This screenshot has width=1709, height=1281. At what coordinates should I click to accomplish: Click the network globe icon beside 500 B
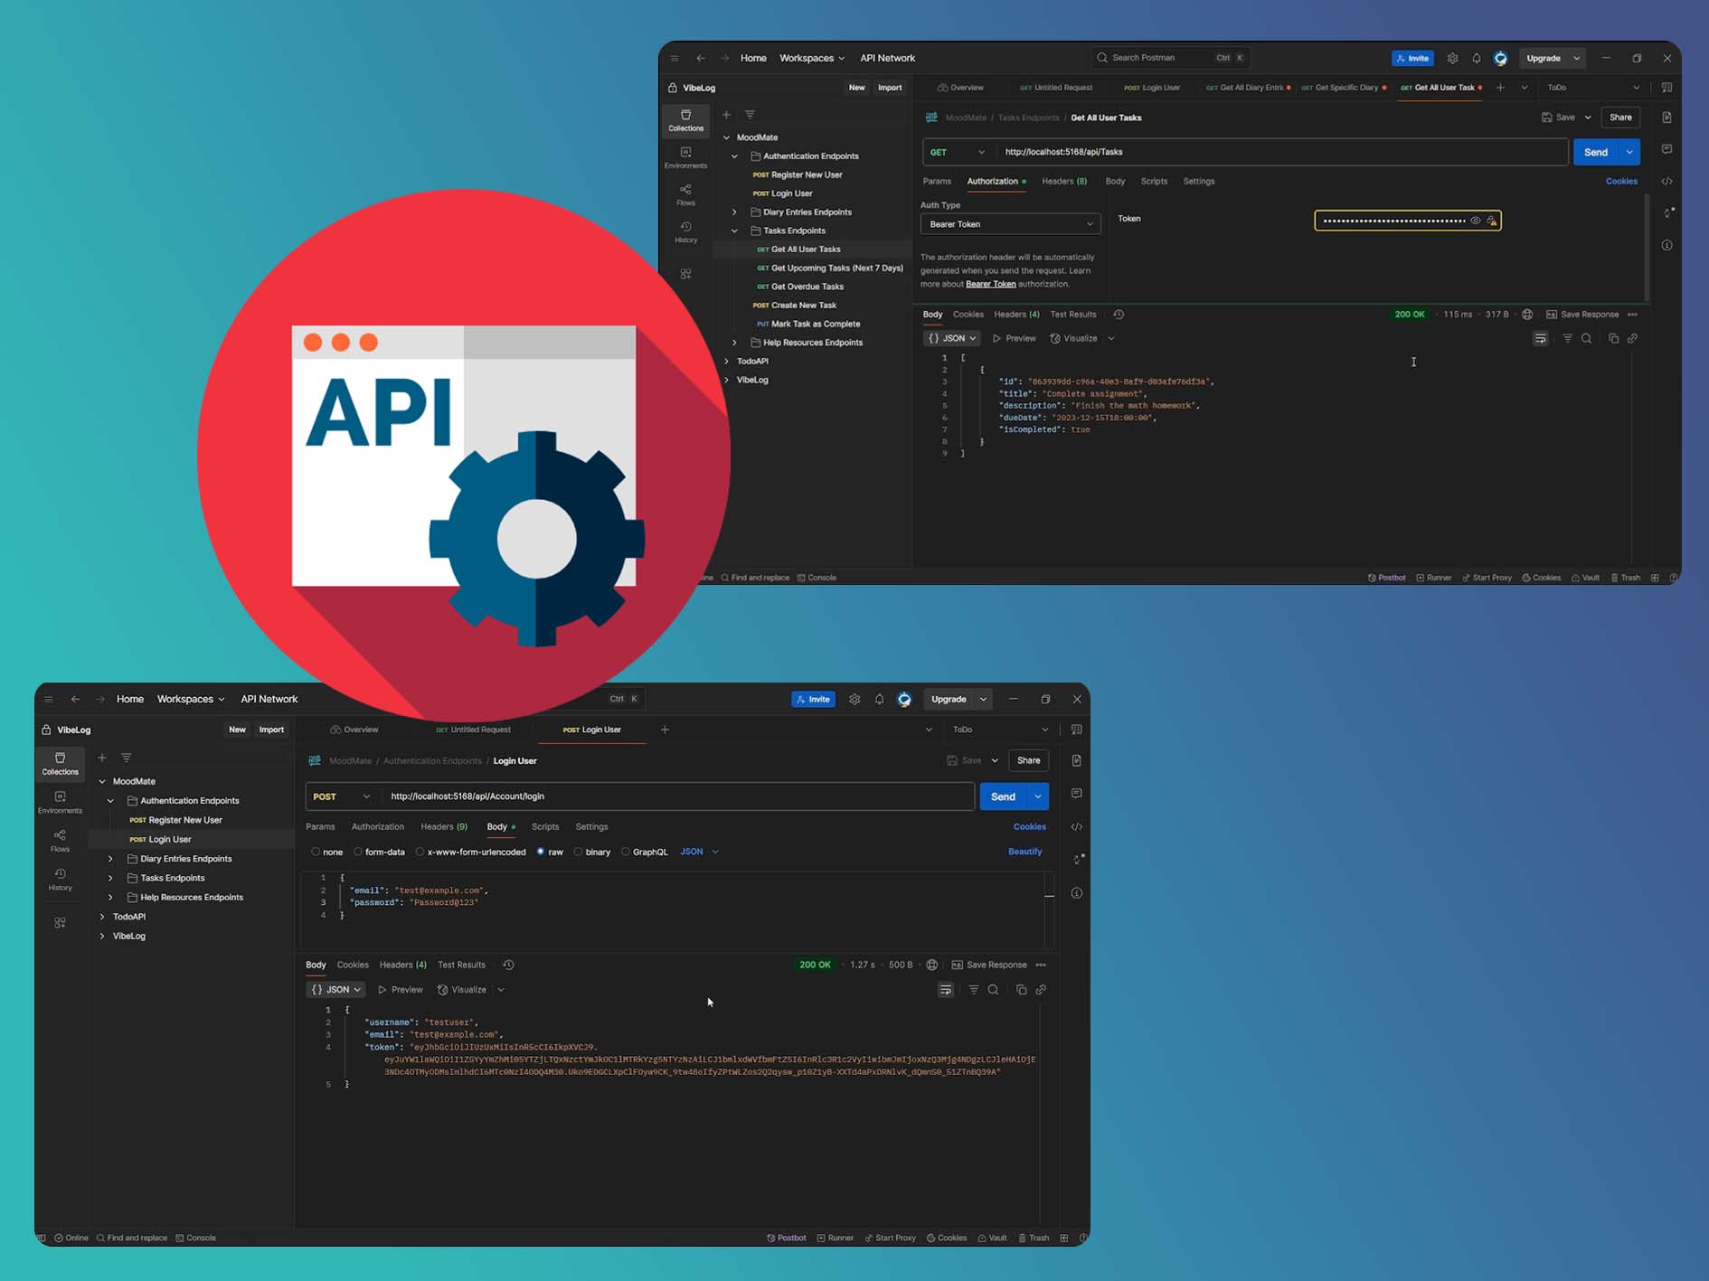931,965
